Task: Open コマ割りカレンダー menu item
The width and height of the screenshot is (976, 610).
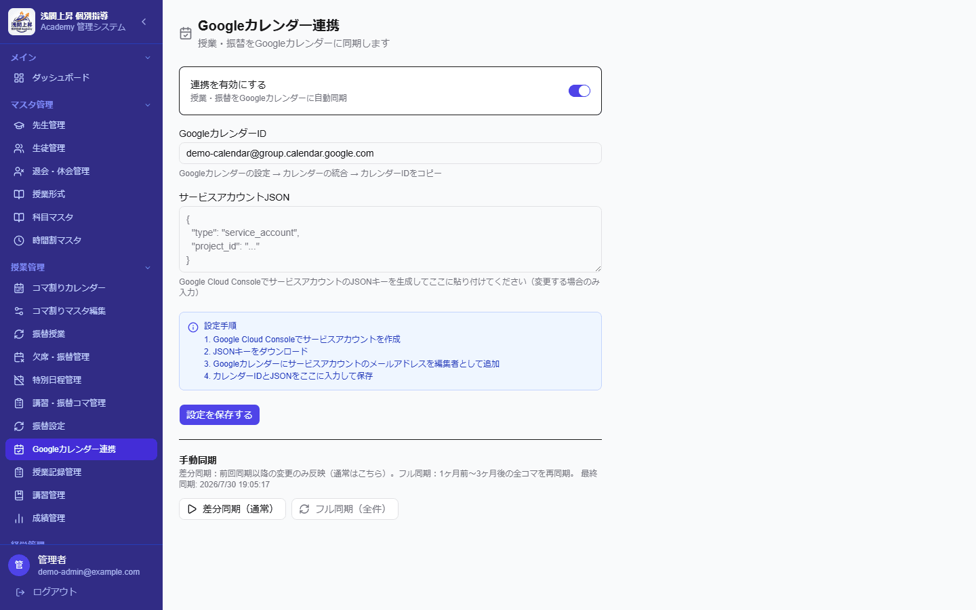Action: point(81,288)
